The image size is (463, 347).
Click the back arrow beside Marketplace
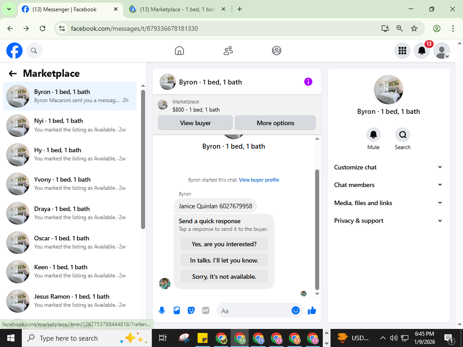point(12,74)
